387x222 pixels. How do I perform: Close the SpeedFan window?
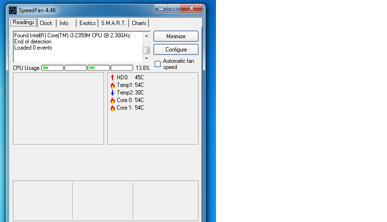pyautogui.click(x=191, y=8)
